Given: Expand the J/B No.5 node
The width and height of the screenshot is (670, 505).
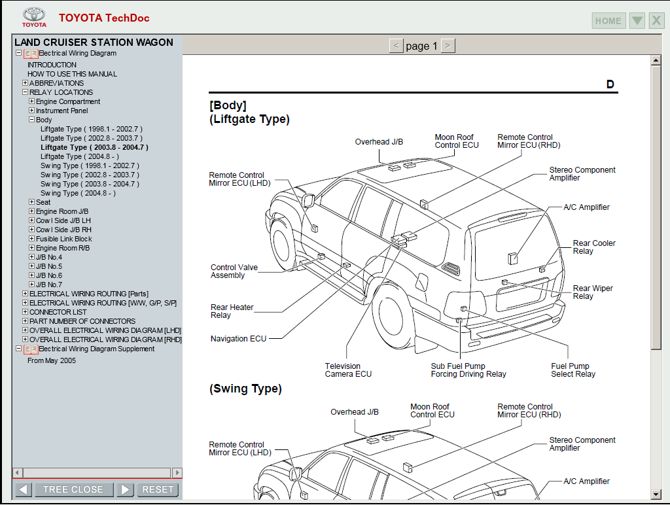Looking at the screenshot, I should [x=31, y=266].
